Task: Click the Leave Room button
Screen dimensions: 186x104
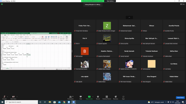Action: click(180, 98)
